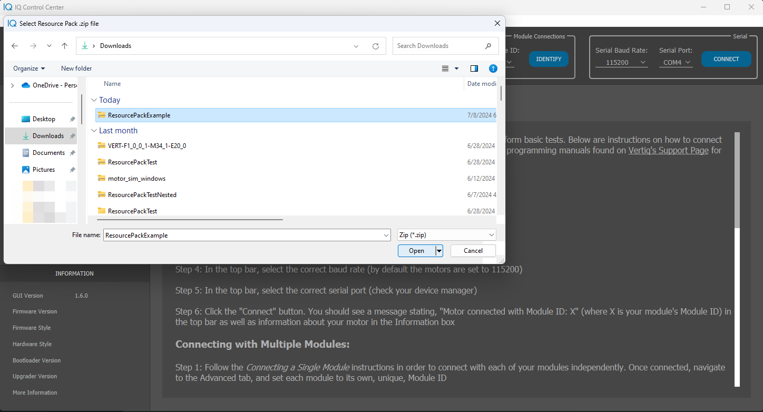Click CONNECT in IQ Control Center

(726, 59)
